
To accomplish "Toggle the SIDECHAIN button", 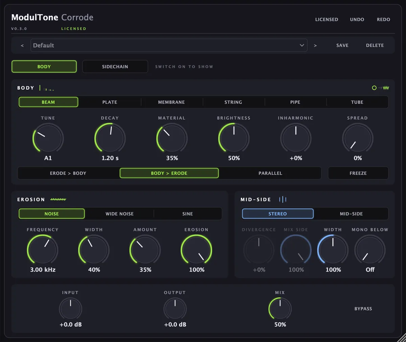I will click(115, 67).
